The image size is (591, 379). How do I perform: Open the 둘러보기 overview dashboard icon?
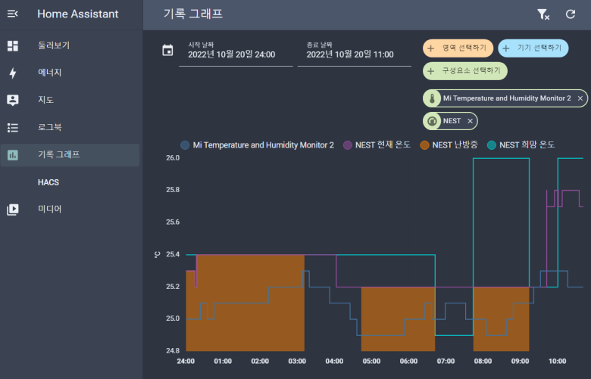(13, 46)
